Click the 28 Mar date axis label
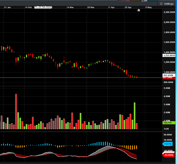The height and width of the screenshot is (164, 177). (x=91, y=7)
